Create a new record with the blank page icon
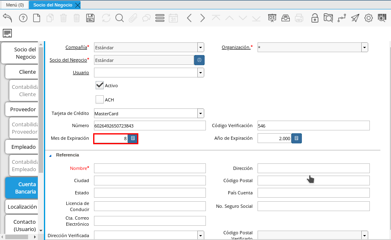391x240 pixels. tap(37, 18)
